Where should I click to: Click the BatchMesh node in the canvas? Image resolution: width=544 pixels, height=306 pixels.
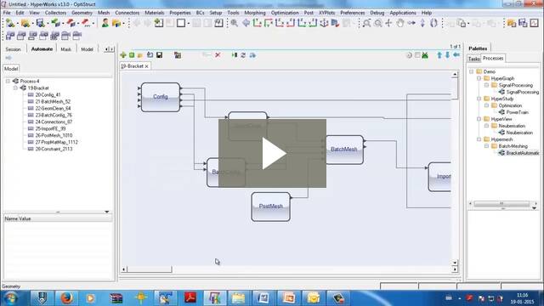click(344, 150)
